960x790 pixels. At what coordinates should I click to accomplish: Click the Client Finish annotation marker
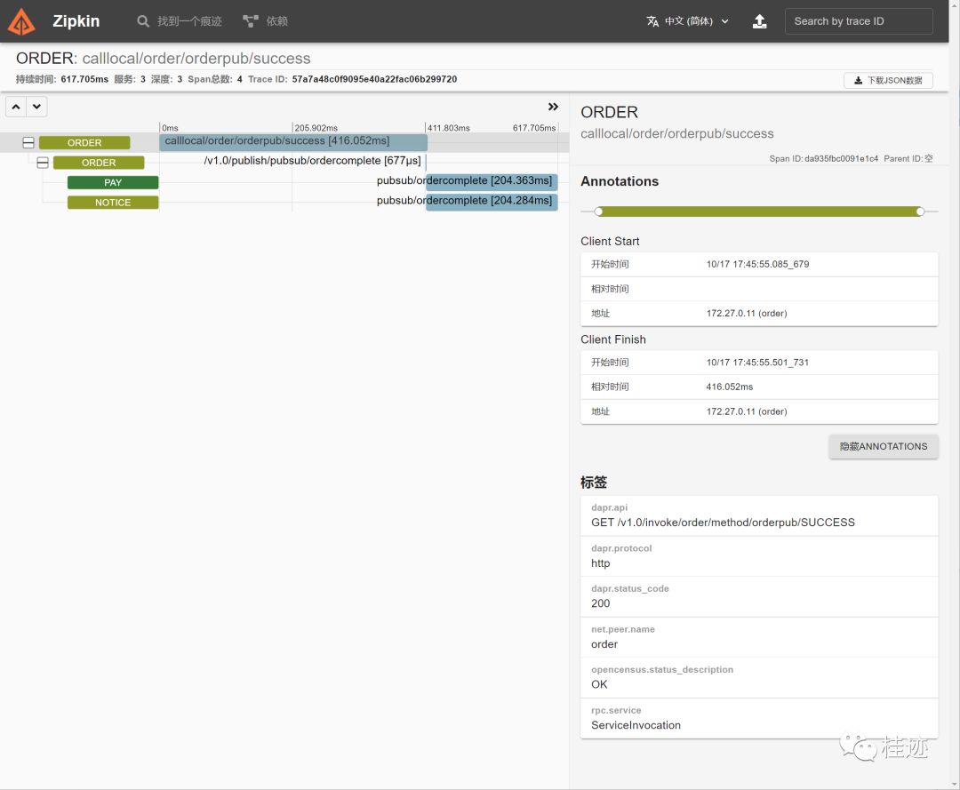click(x=920, y=211)
